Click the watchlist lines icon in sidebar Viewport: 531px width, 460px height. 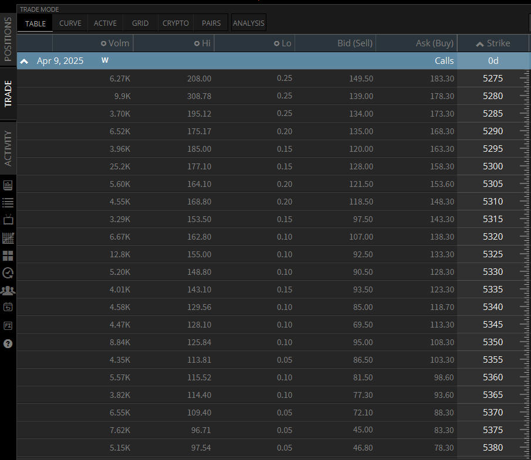point(8,203)
